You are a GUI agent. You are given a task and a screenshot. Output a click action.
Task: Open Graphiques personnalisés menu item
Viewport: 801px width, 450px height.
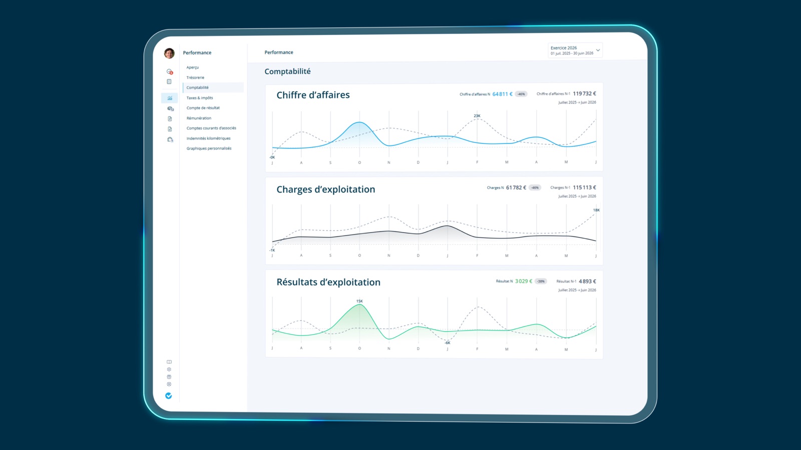[209, 148]
